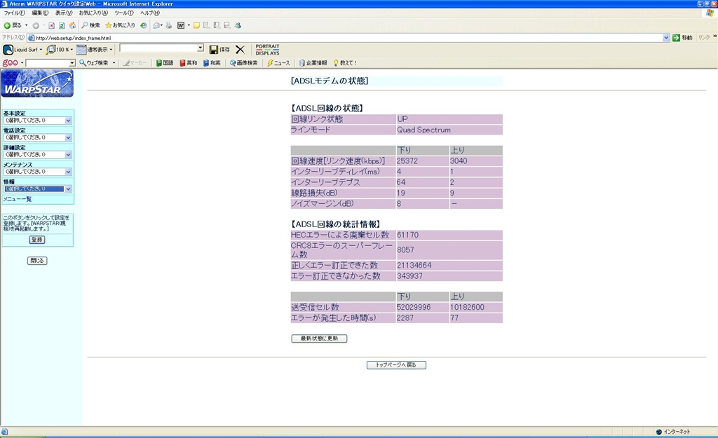The height and width of the screenshot is (438, 718).
Task: Click the 画像検索 image search button
Action: click(243, 62)
